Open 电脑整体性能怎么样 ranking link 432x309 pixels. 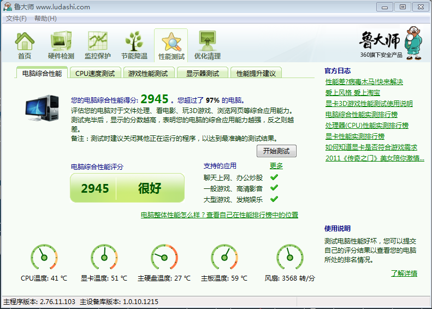coord(220,215)
